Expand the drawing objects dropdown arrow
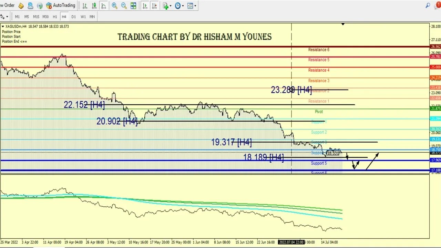 [x=7, y=17]
